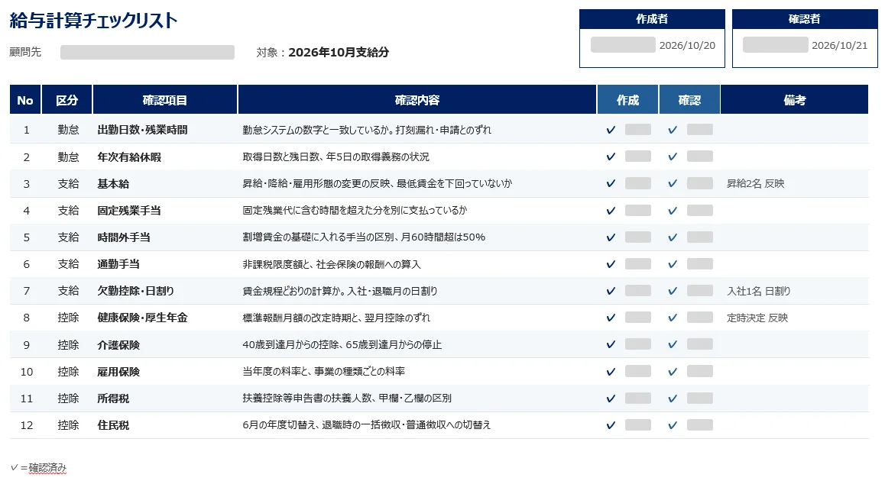The height and width of the screenshot is (484, 885).
Task: Click 確認 checkmark for 時間外手当
Action: (673, 237)
